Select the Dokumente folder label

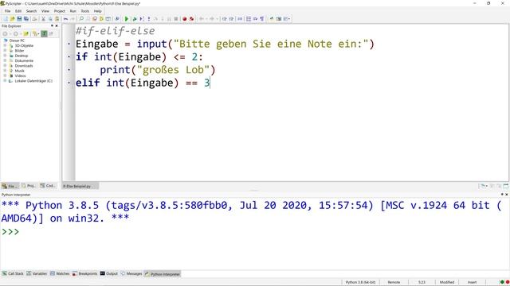24,60
